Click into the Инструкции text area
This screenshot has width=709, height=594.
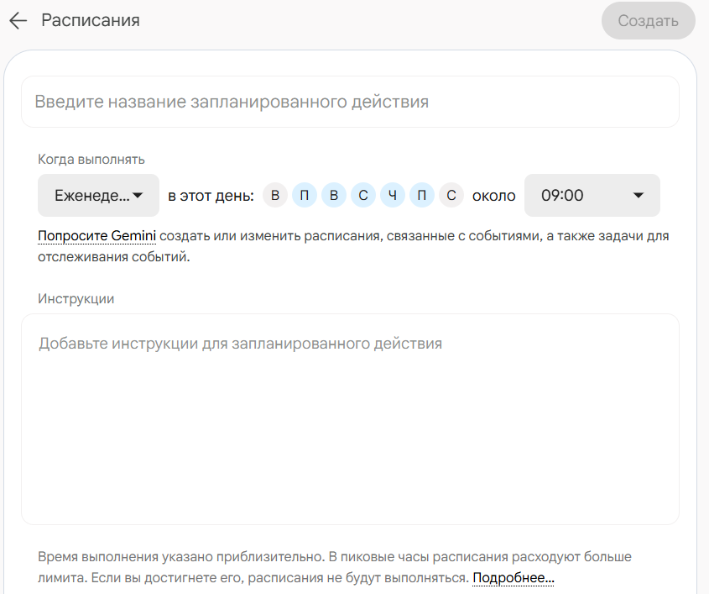(x=350, y=419)
